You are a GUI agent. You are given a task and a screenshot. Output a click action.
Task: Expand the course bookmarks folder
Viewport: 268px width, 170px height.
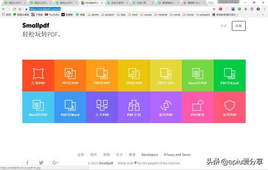[x=146, y=15]
